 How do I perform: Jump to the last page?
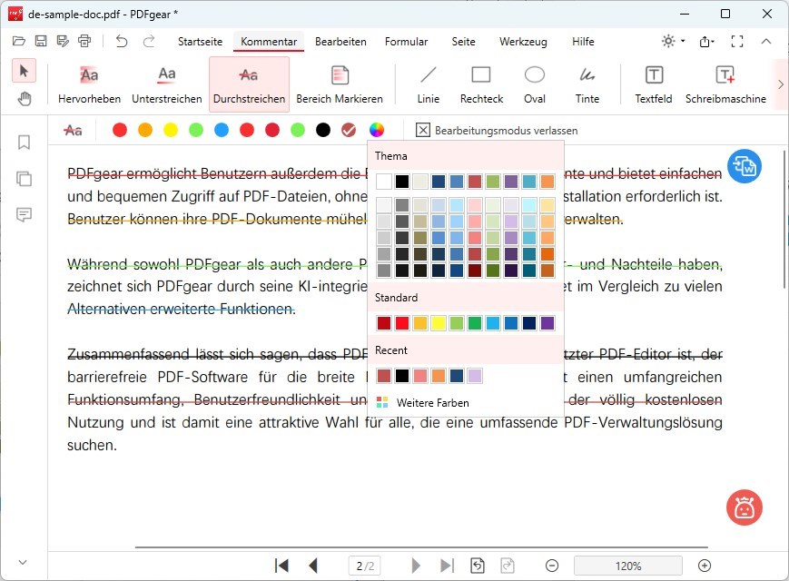tap(447, 566)
